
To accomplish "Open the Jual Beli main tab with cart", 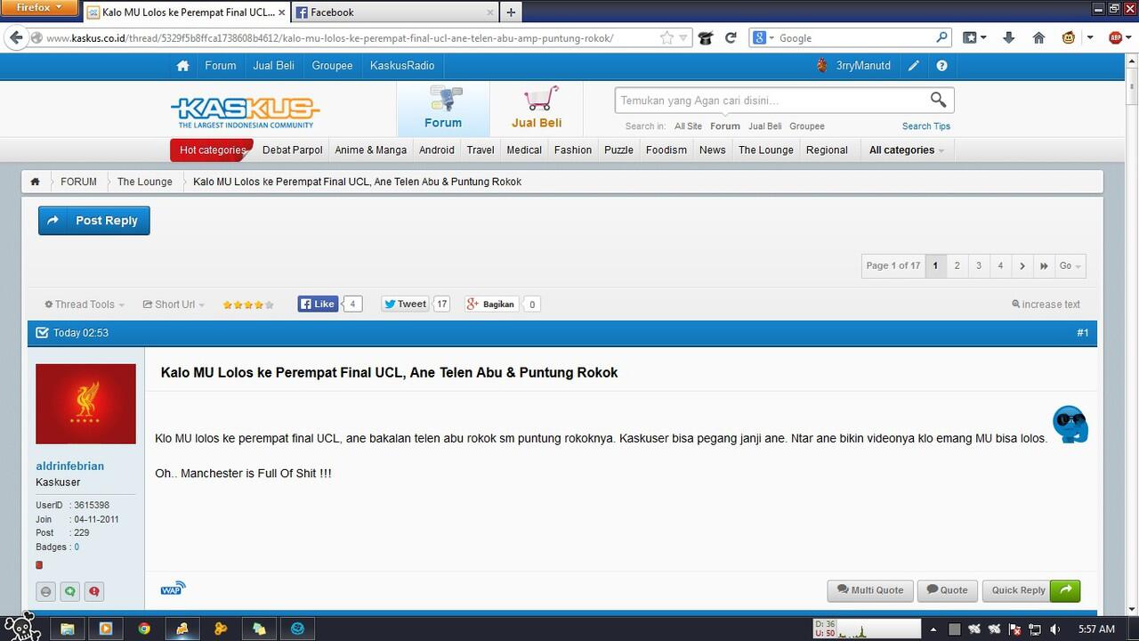I will (x=537, y=109).
